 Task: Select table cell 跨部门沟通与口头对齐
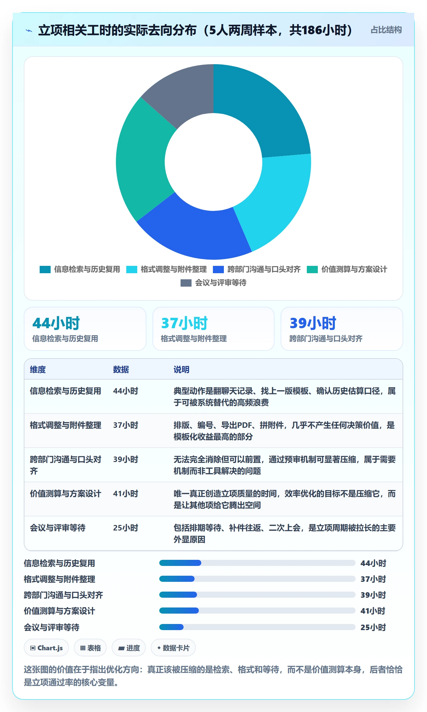(x=66, y=465)
